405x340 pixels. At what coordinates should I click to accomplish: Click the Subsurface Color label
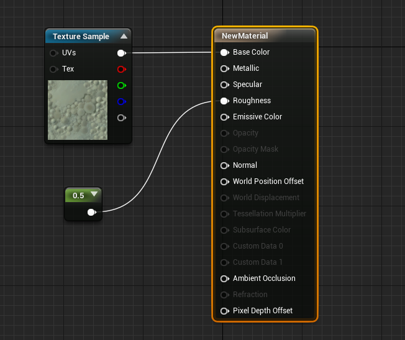pos(262,229)
